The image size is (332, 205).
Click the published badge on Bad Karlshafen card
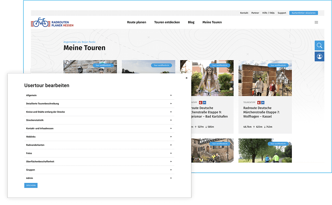tap(220, 65)
